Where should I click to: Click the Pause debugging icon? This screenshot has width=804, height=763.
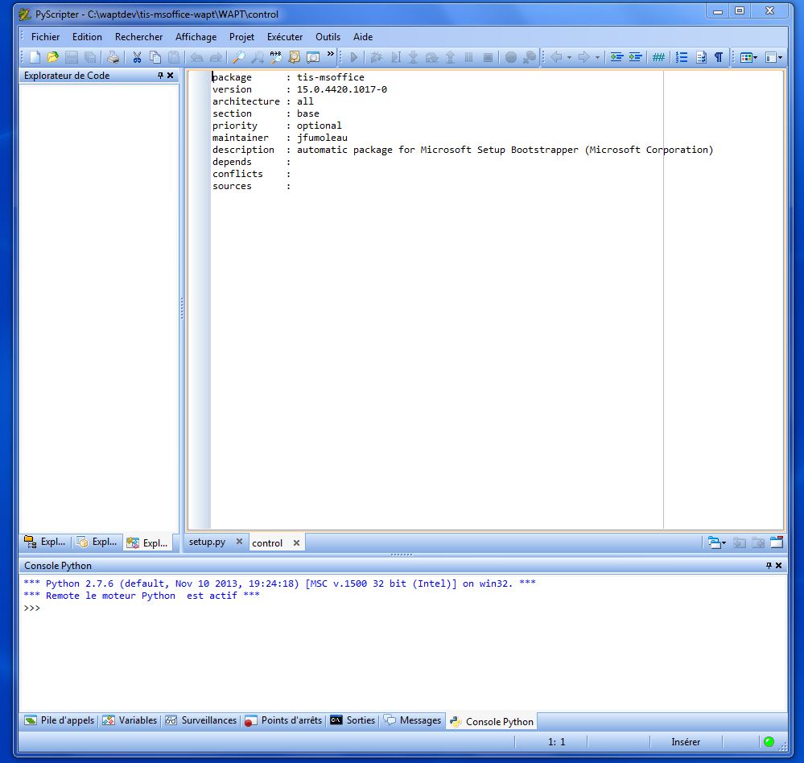point(468,57)
